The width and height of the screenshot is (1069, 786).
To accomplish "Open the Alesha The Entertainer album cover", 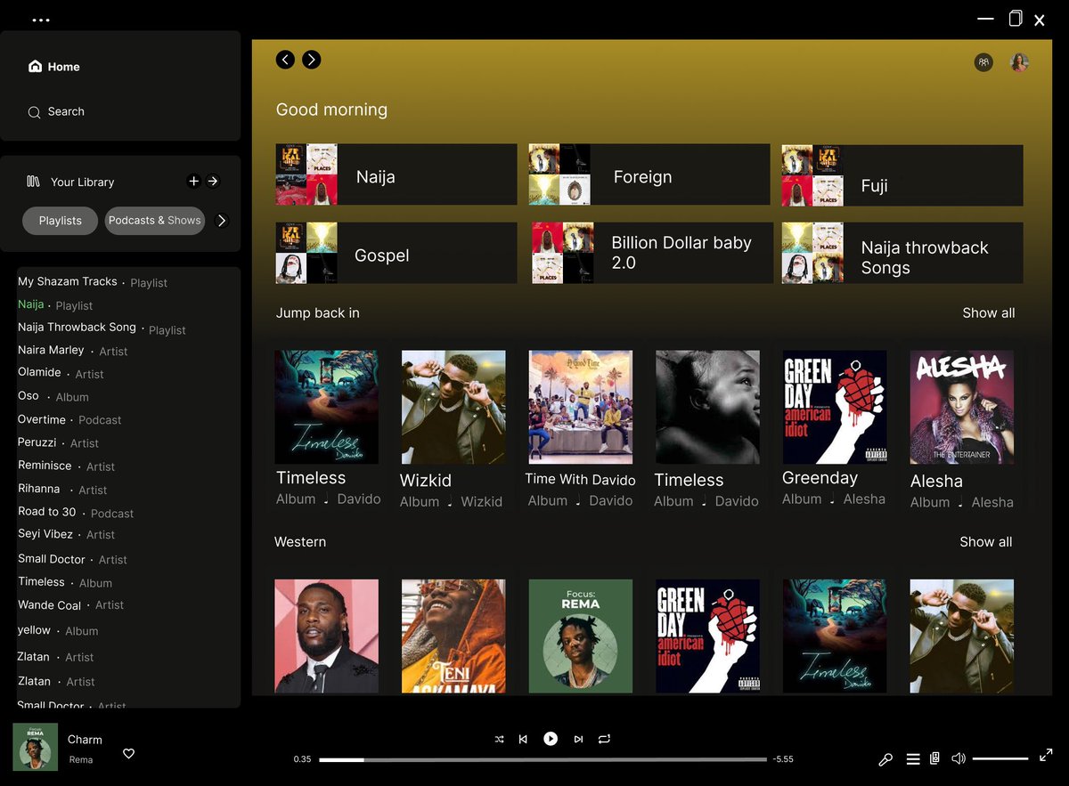I will coord(962,407).
